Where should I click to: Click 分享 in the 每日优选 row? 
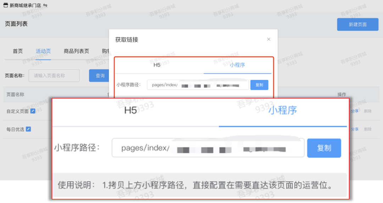tap(355, 129)
